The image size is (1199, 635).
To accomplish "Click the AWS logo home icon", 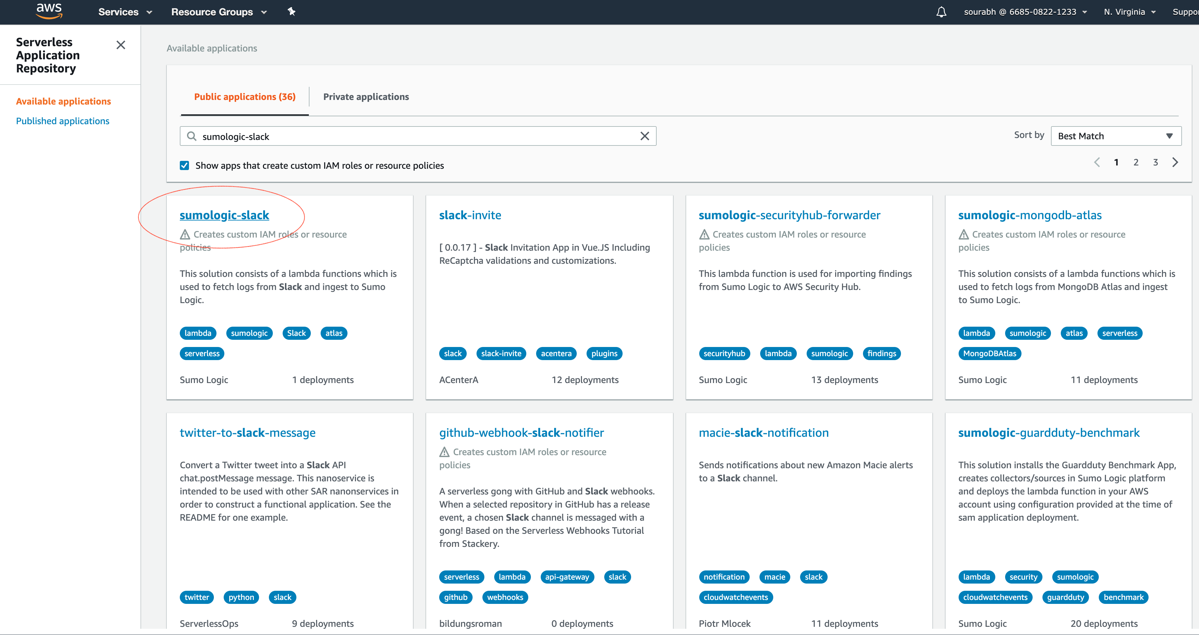I will (x=49, y=11).
